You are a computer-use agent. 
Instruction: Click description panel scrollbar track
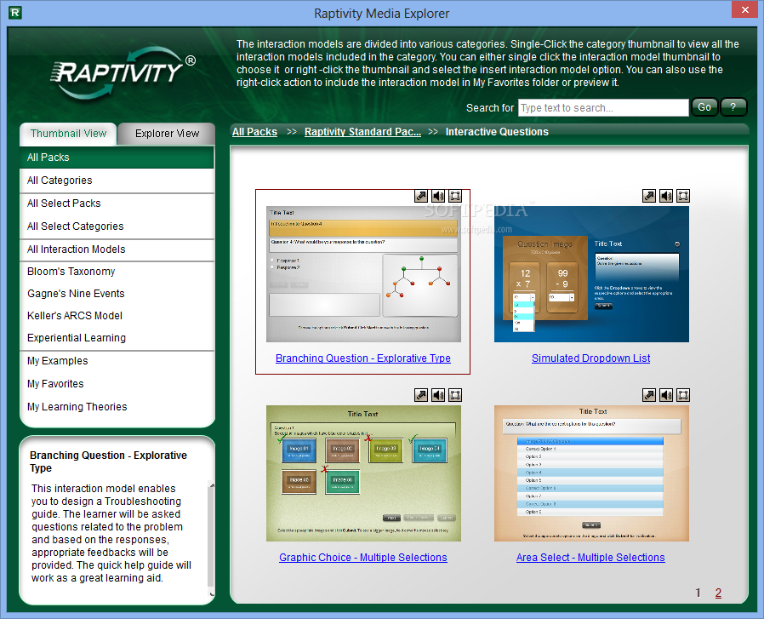[x=211, y=536]
